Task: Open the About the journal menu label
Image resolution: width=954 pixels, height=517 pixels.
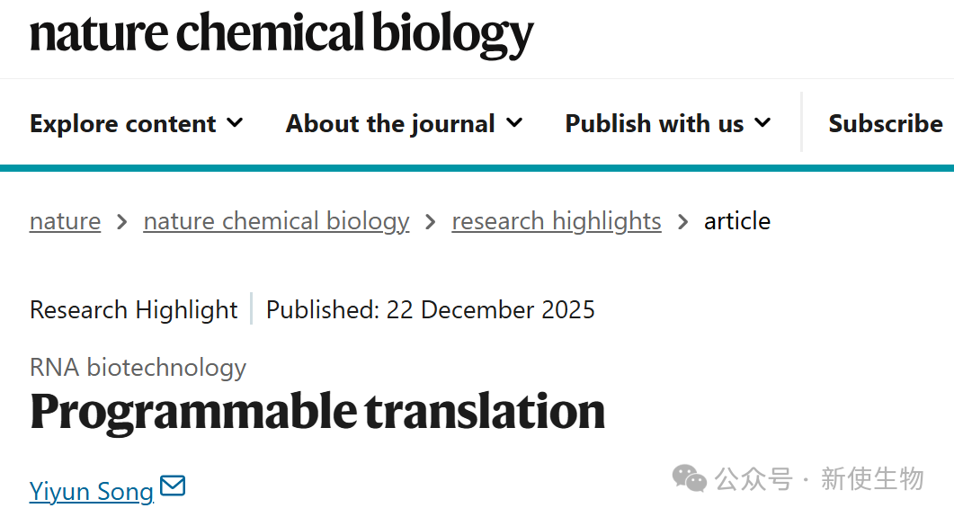Action: (x=390, y=123)
